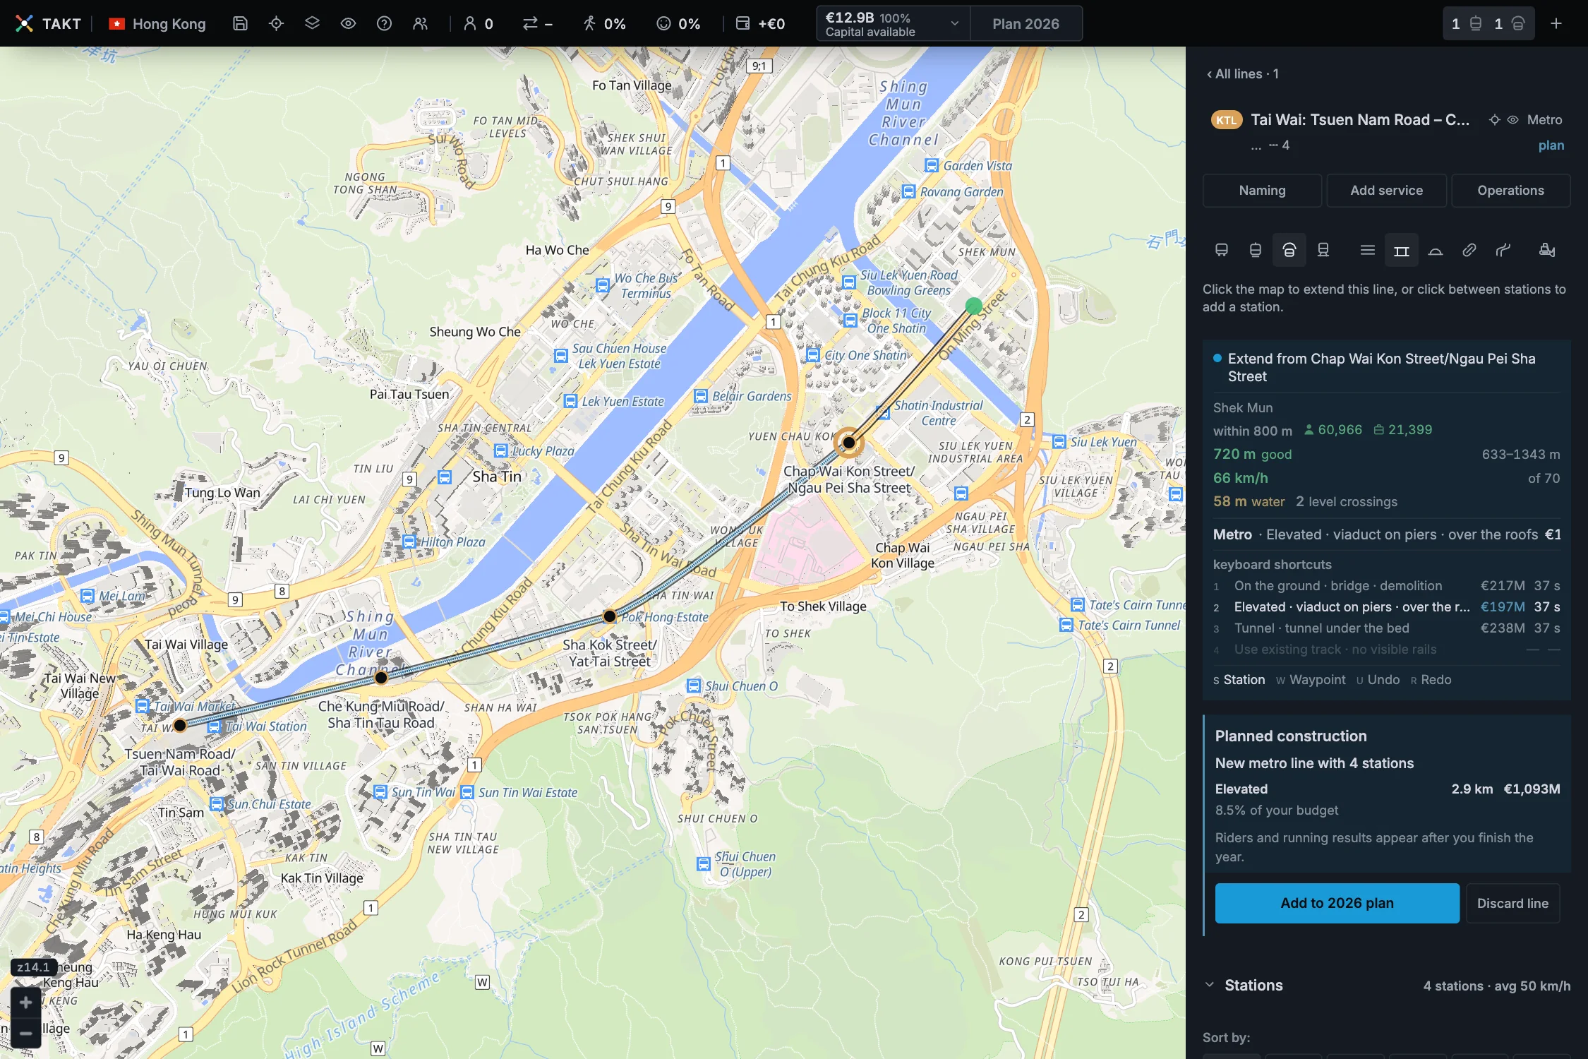Click the Discard line button

point(1512,904)
